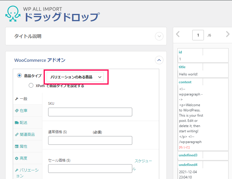Screen dimensions: 232x179
Task: Click the wrench icon beside 一般
Action: 17,99
